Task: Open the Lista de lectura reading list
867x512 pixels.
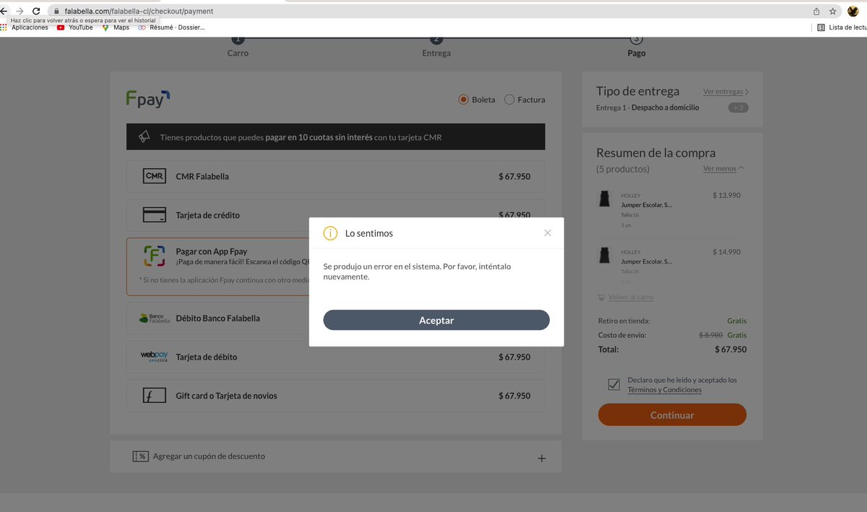Action: point(842,27)
